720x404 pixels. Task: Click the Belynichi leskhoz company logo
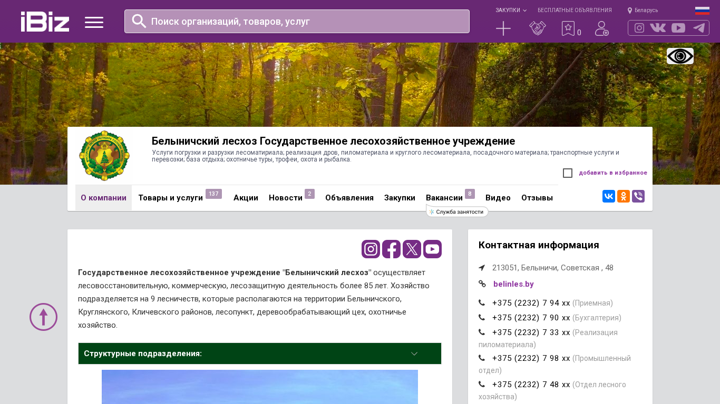coord(104,156)
